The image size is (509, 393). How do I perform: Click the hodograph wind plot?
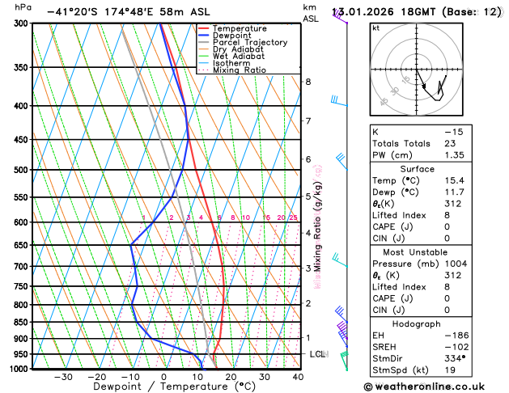(x=416, y=70)
